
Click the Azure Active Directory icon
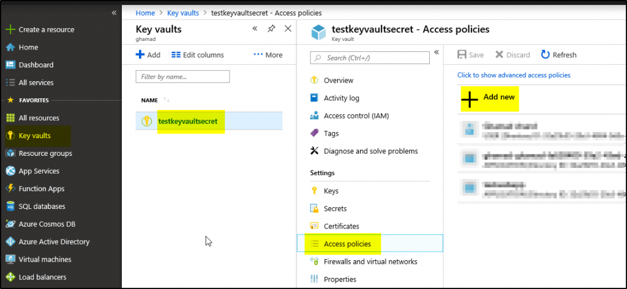tap(10, 242)
